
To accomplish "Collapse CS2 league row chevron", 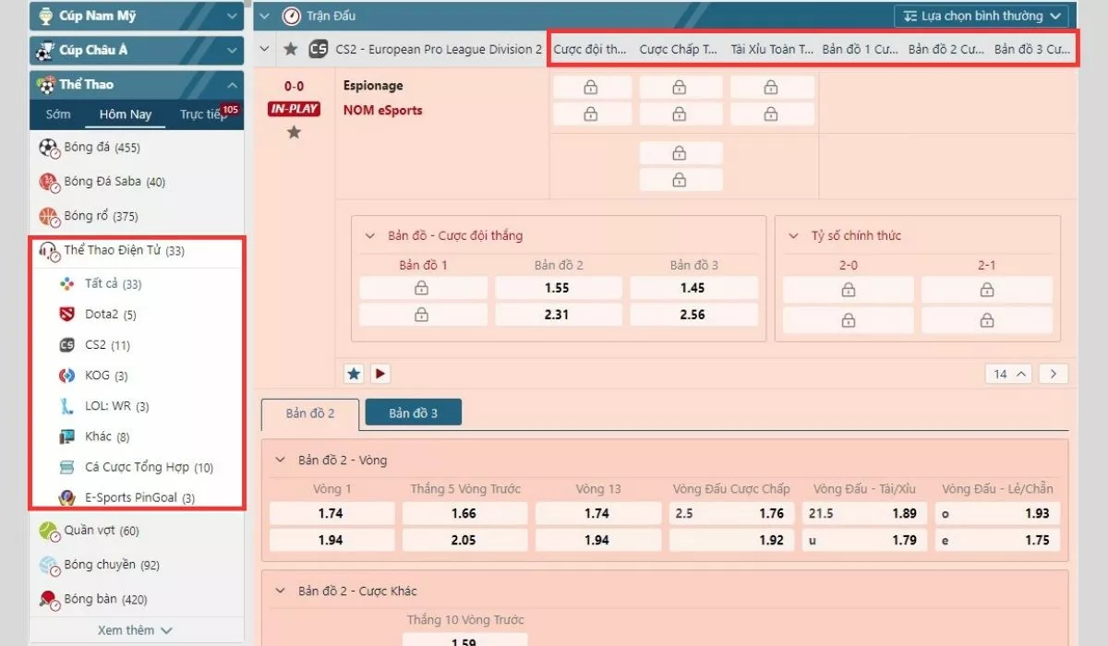I will [266, 49].
